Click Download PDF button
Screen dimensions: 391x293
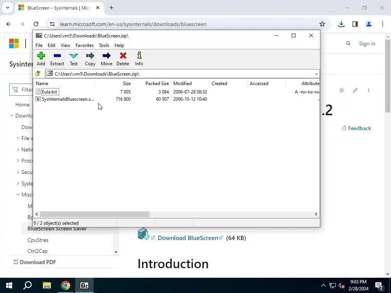[35, 262]
